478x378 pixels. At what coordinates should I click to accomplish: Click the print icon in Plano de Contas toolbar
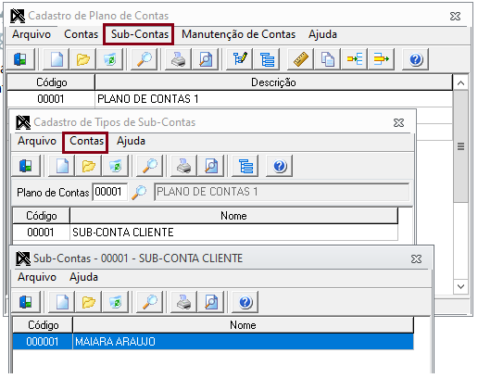178,59
